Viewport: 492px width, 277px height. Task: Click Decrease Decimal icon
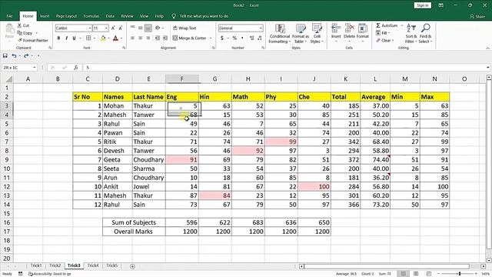pos(260,38)
